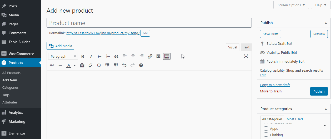Enter distraction-free fullscreen mode
This screenshot has width=331, height=139.
click(246, 56)
